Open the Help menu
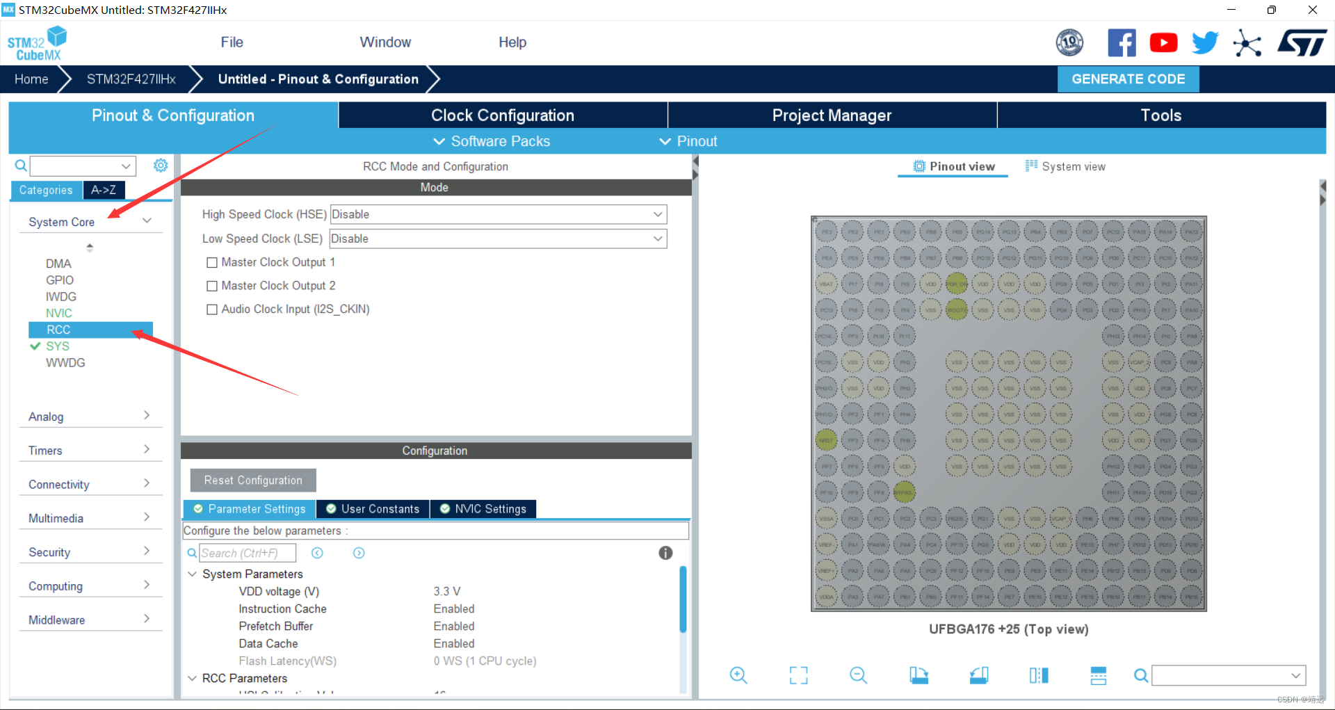The height and width of the screenshot is (710, 1335). point(512,42)
